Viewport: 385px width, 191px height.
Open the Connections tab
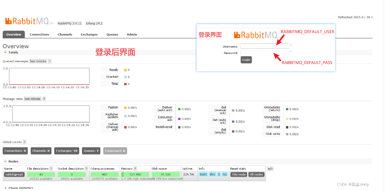(x=39, y=34)
